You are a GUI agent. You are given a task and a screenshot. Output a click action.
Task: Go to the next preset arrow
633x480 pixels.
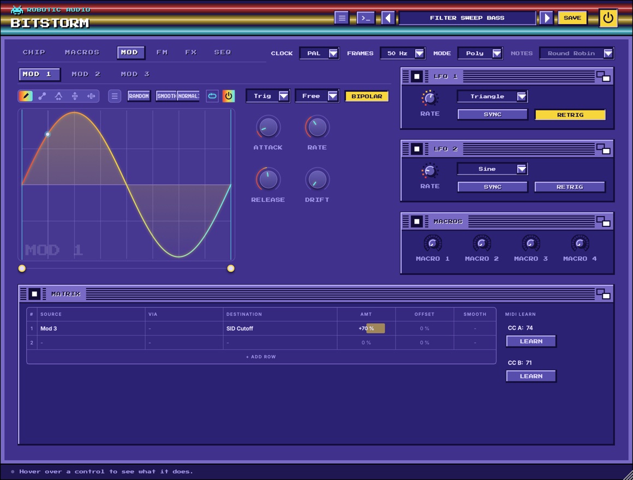pyautogui.click(x=546, y=18)
